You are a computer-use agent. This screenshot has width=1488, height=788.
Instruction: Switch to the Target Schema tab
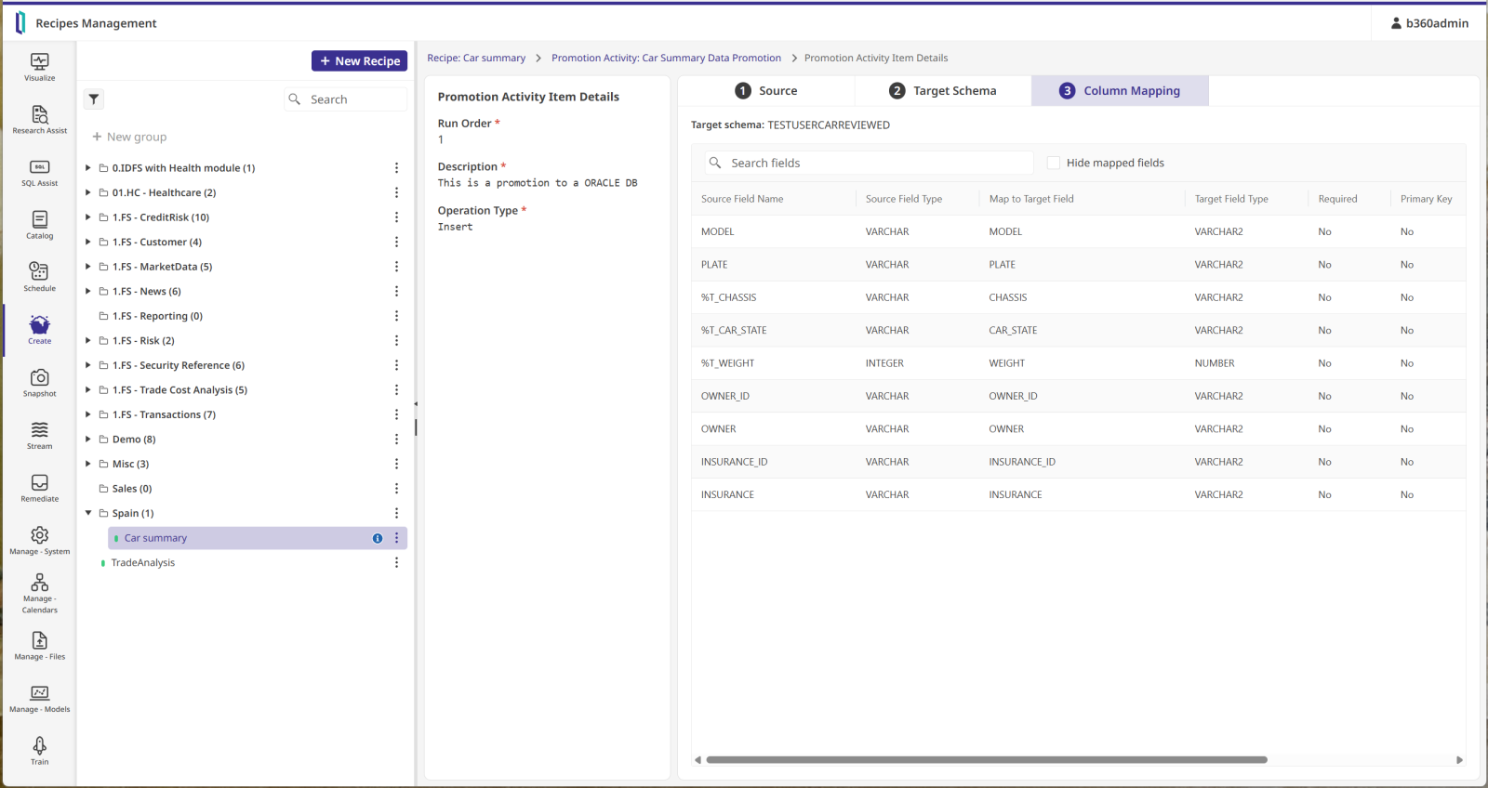point(943,91)
